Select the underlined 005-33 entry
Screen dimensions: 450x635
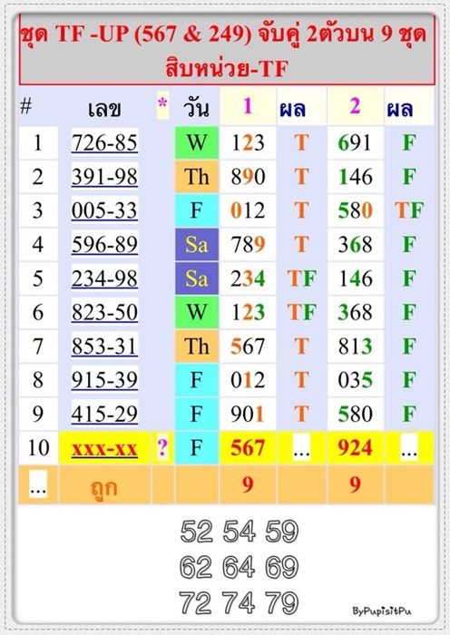click(105, 210)
